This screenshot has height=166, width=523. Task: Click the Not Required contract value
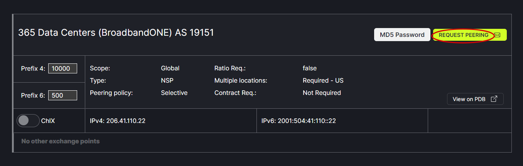pyautogui.click(x=322, y=93)
